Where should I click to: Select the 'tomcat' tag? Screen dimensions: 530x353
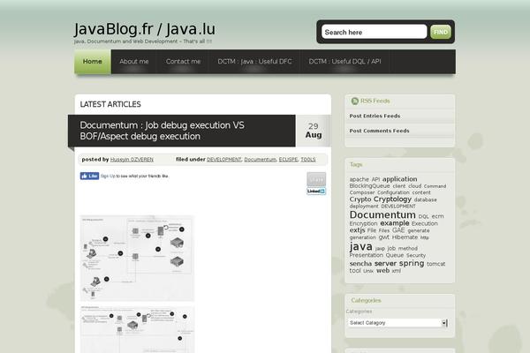[435, 264]
